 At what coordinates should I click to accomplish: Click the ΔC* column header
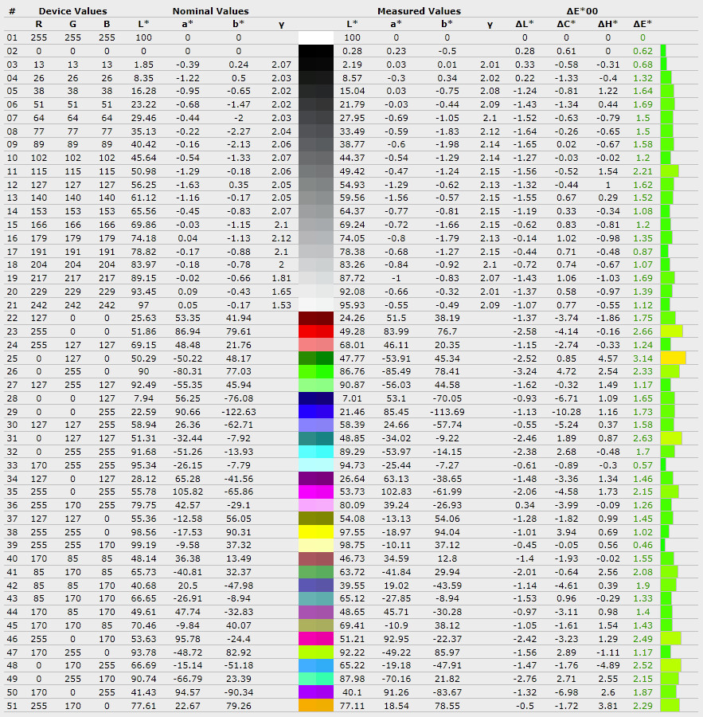coord(567,24)
